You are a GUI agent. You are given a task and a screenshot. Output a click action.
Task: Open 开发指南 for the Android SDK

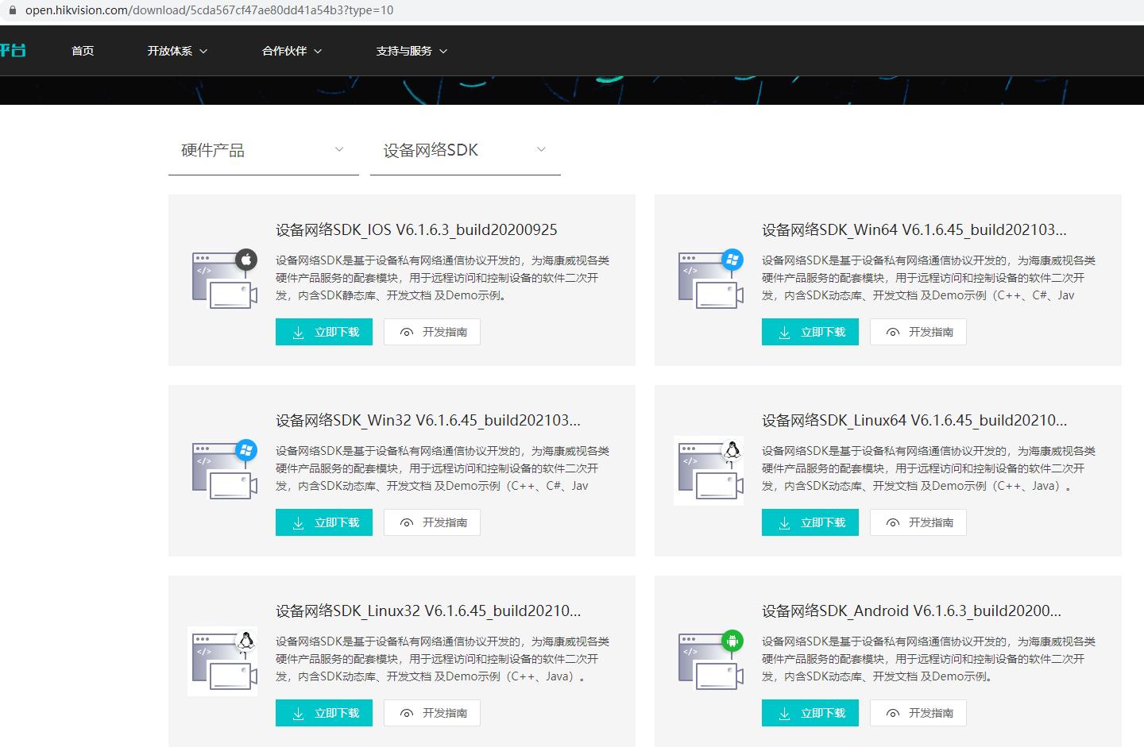[918, 713]
